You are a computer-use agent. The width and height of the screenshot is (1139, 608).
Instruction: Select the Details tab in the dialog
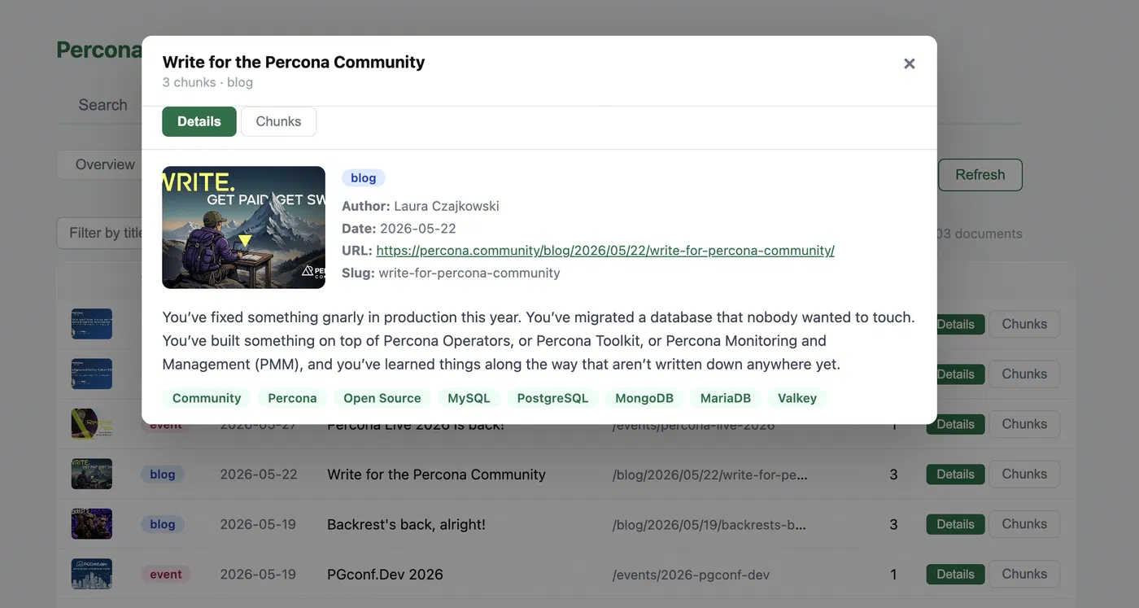(199, 121)
